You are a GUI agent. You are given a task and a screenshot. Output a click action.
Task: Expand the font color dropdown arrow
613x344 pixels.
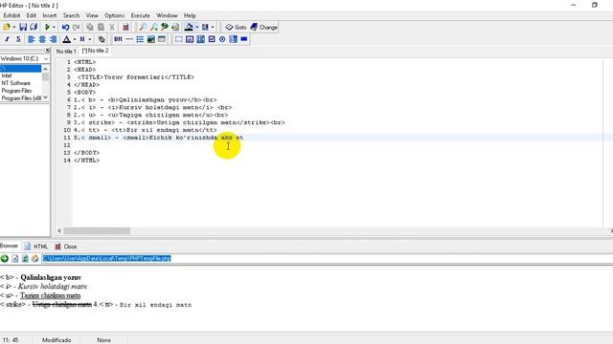75,39
